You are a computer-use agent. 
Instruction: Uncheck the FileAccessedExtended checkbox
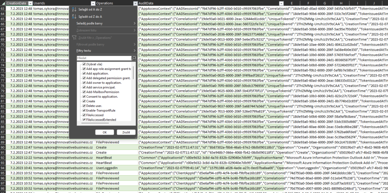(84, 120)
